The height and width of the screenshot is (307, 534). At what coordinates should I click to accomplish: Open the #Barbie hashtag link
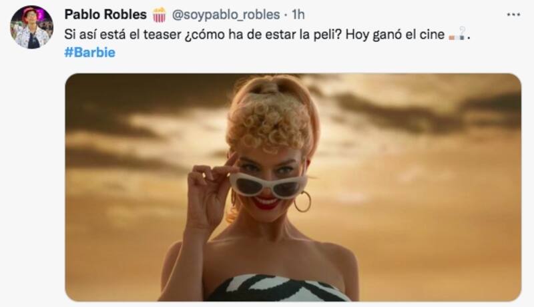pyautogui.click(x=90, y=53)
